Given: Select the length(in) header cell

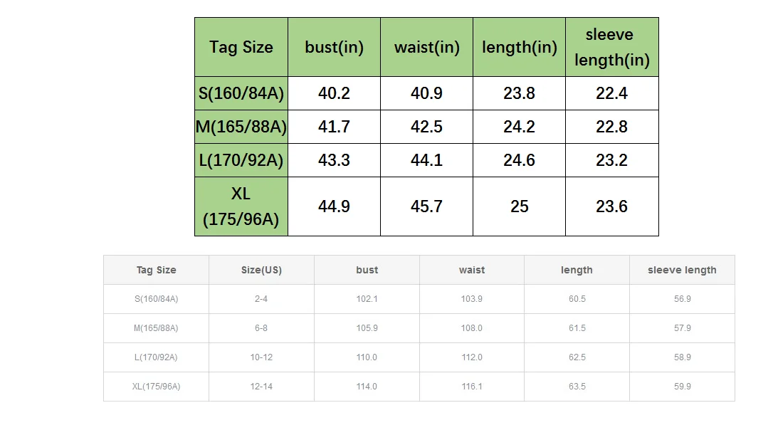Looking at the screenshot, I should [519, 47].
